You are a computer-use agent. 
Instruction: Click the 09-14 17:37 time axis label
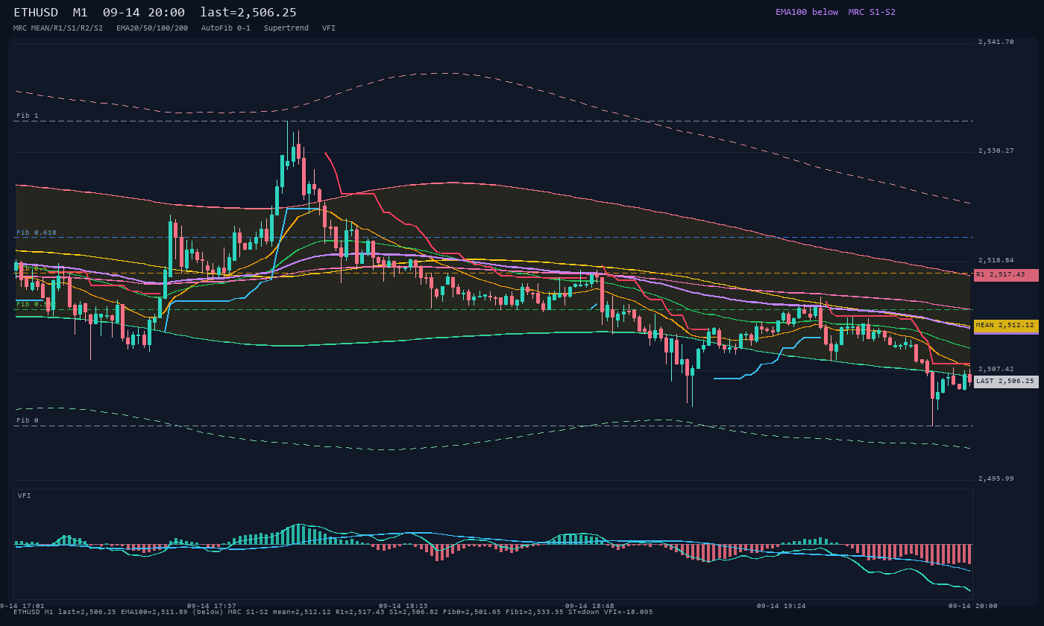pos(212,606)
